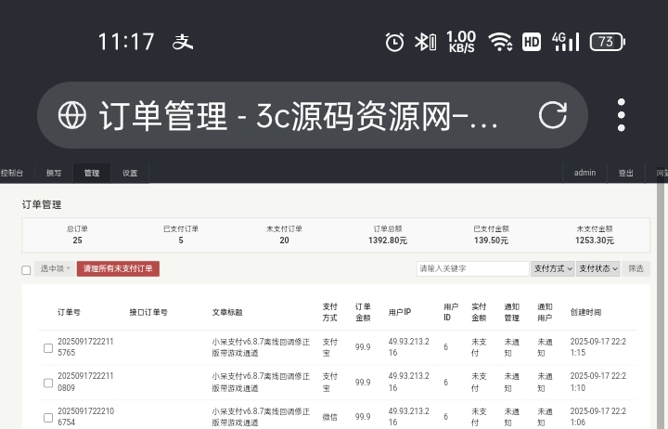
Task: Tap the Alipay icon in status bar
Action: (x=183, y=42)
